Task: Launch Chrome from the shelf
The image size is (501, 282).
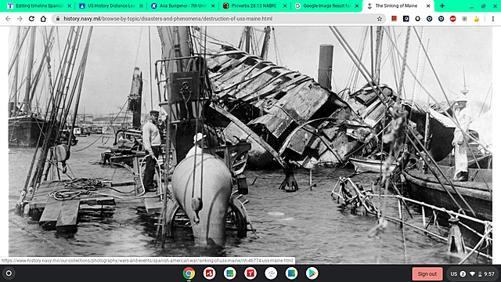Action: pyautogui.click(x=189, y=273)
